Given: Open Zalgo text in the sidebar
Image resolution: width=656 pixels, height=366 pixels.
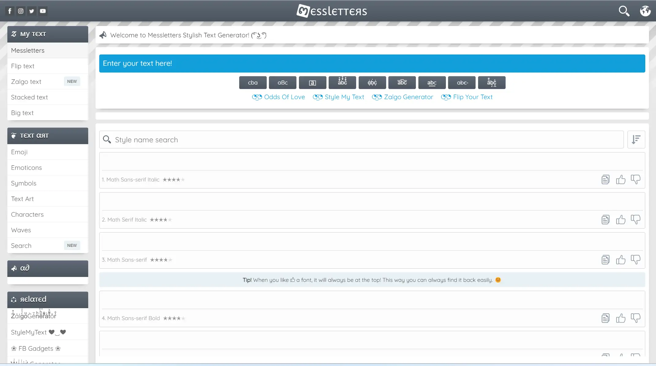Looking at the screenshot, I should [x=48, y=82].
